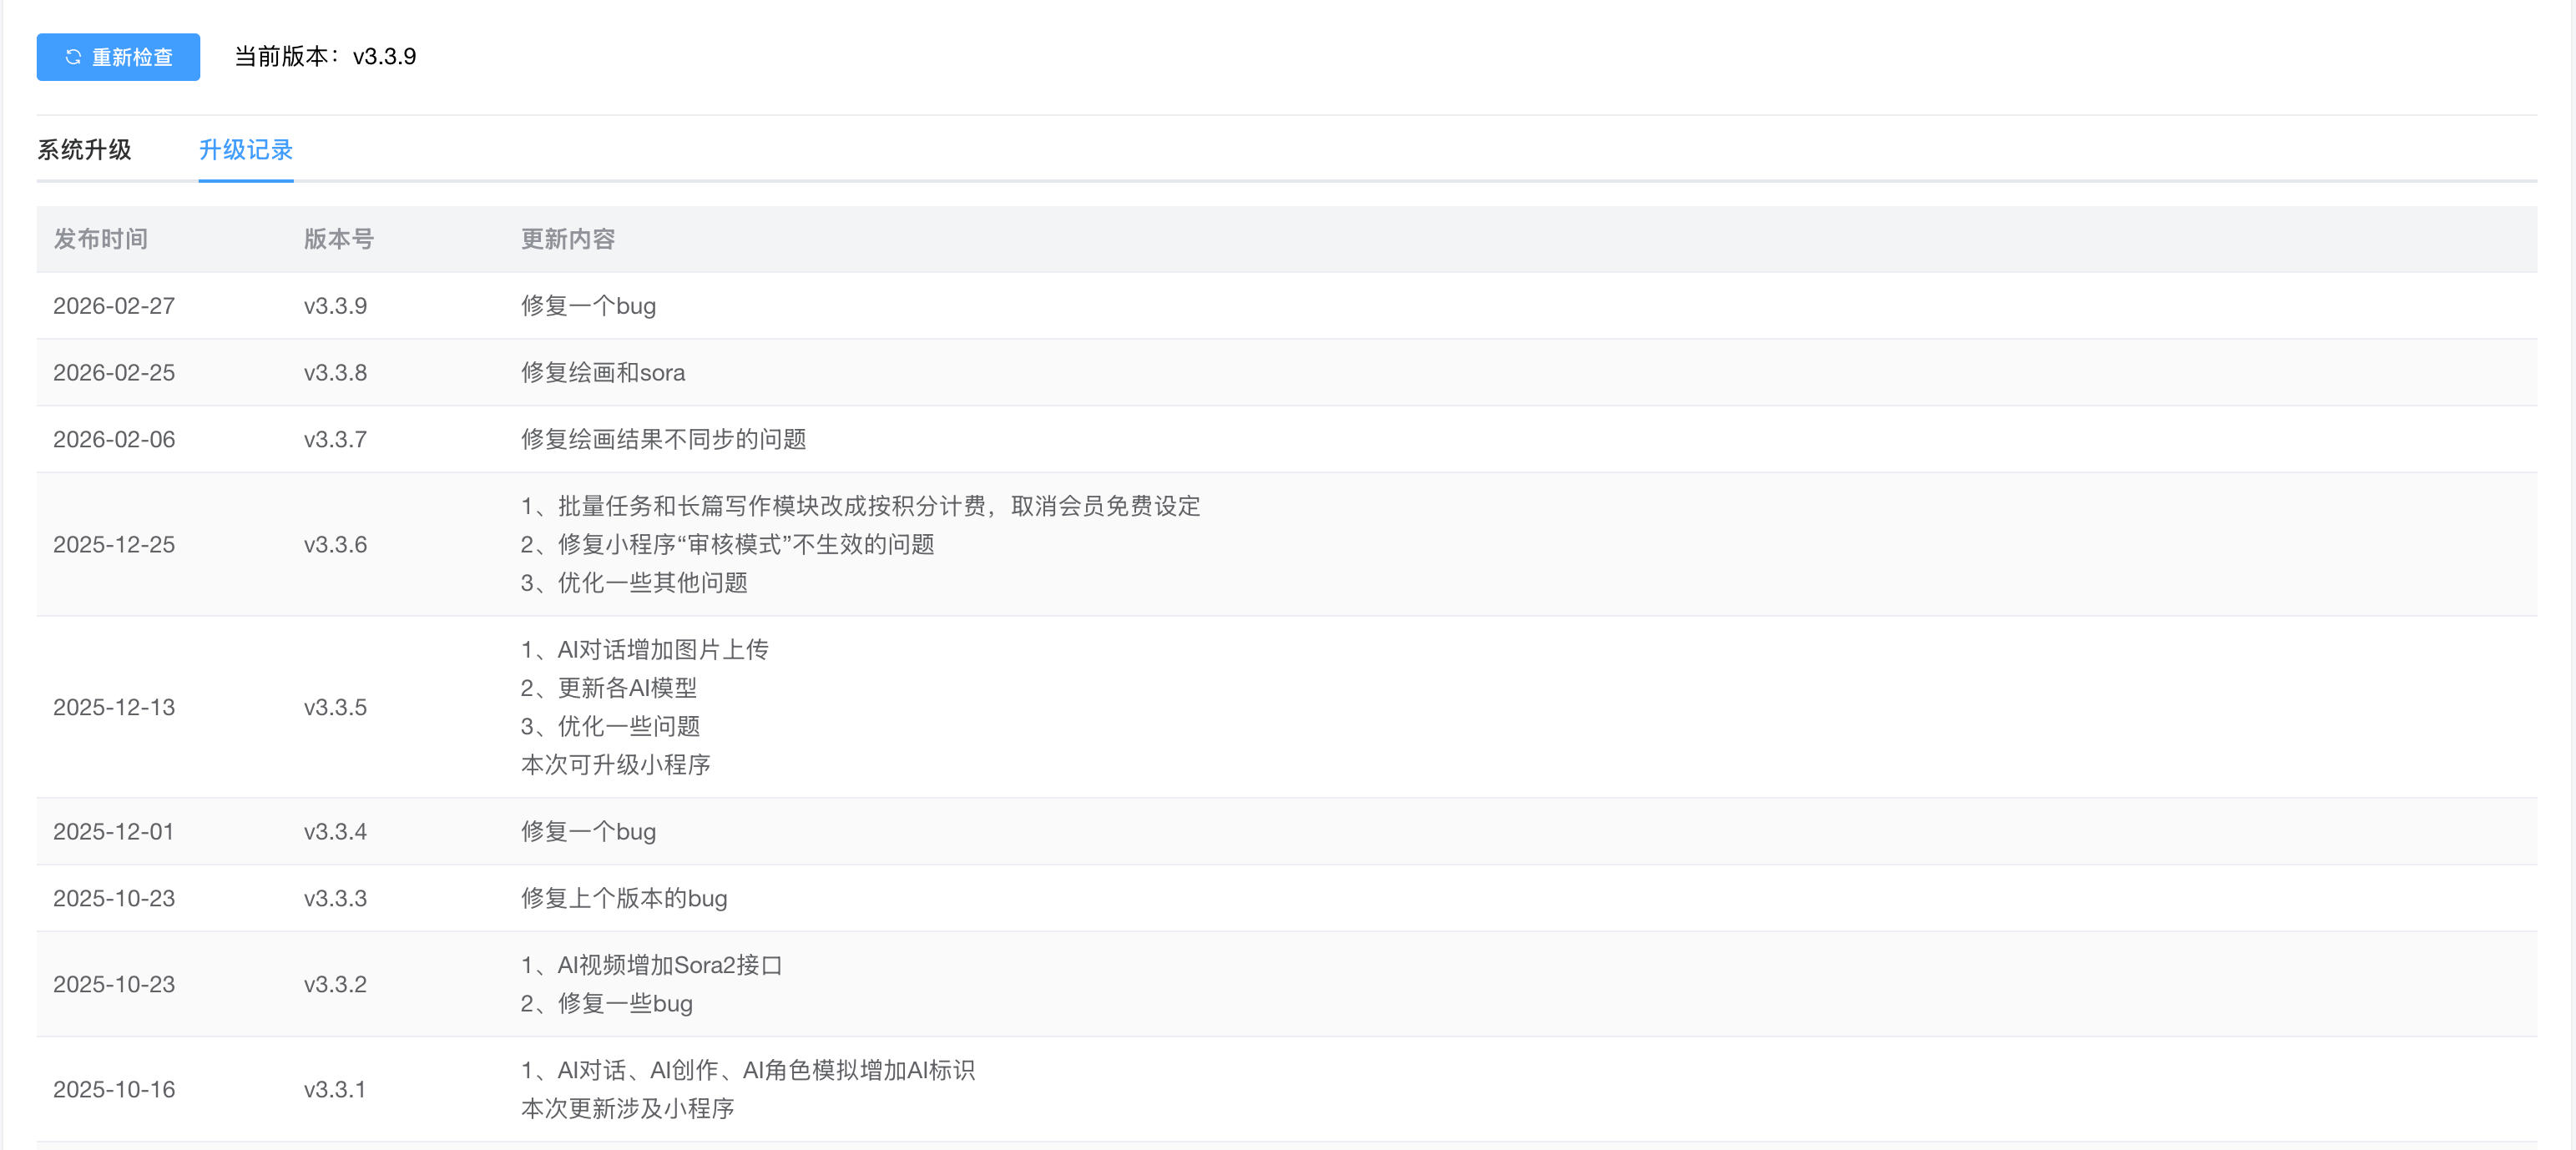Image resolution: width=2576 pixels, height=1150 pixels.
Task: Click the 当前版本 v3.3.9 label
Action: click(325, 57)
